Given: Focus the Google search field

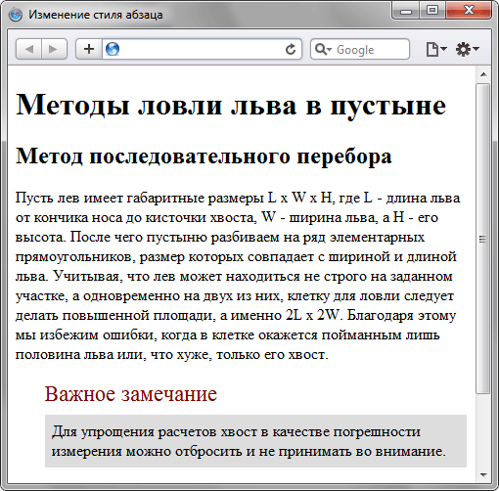Looking at the screenshot, I should pos(360,49).
